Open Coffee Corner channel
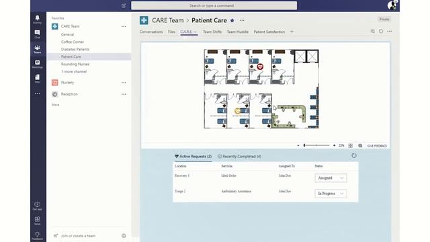 tap(73, 42)
